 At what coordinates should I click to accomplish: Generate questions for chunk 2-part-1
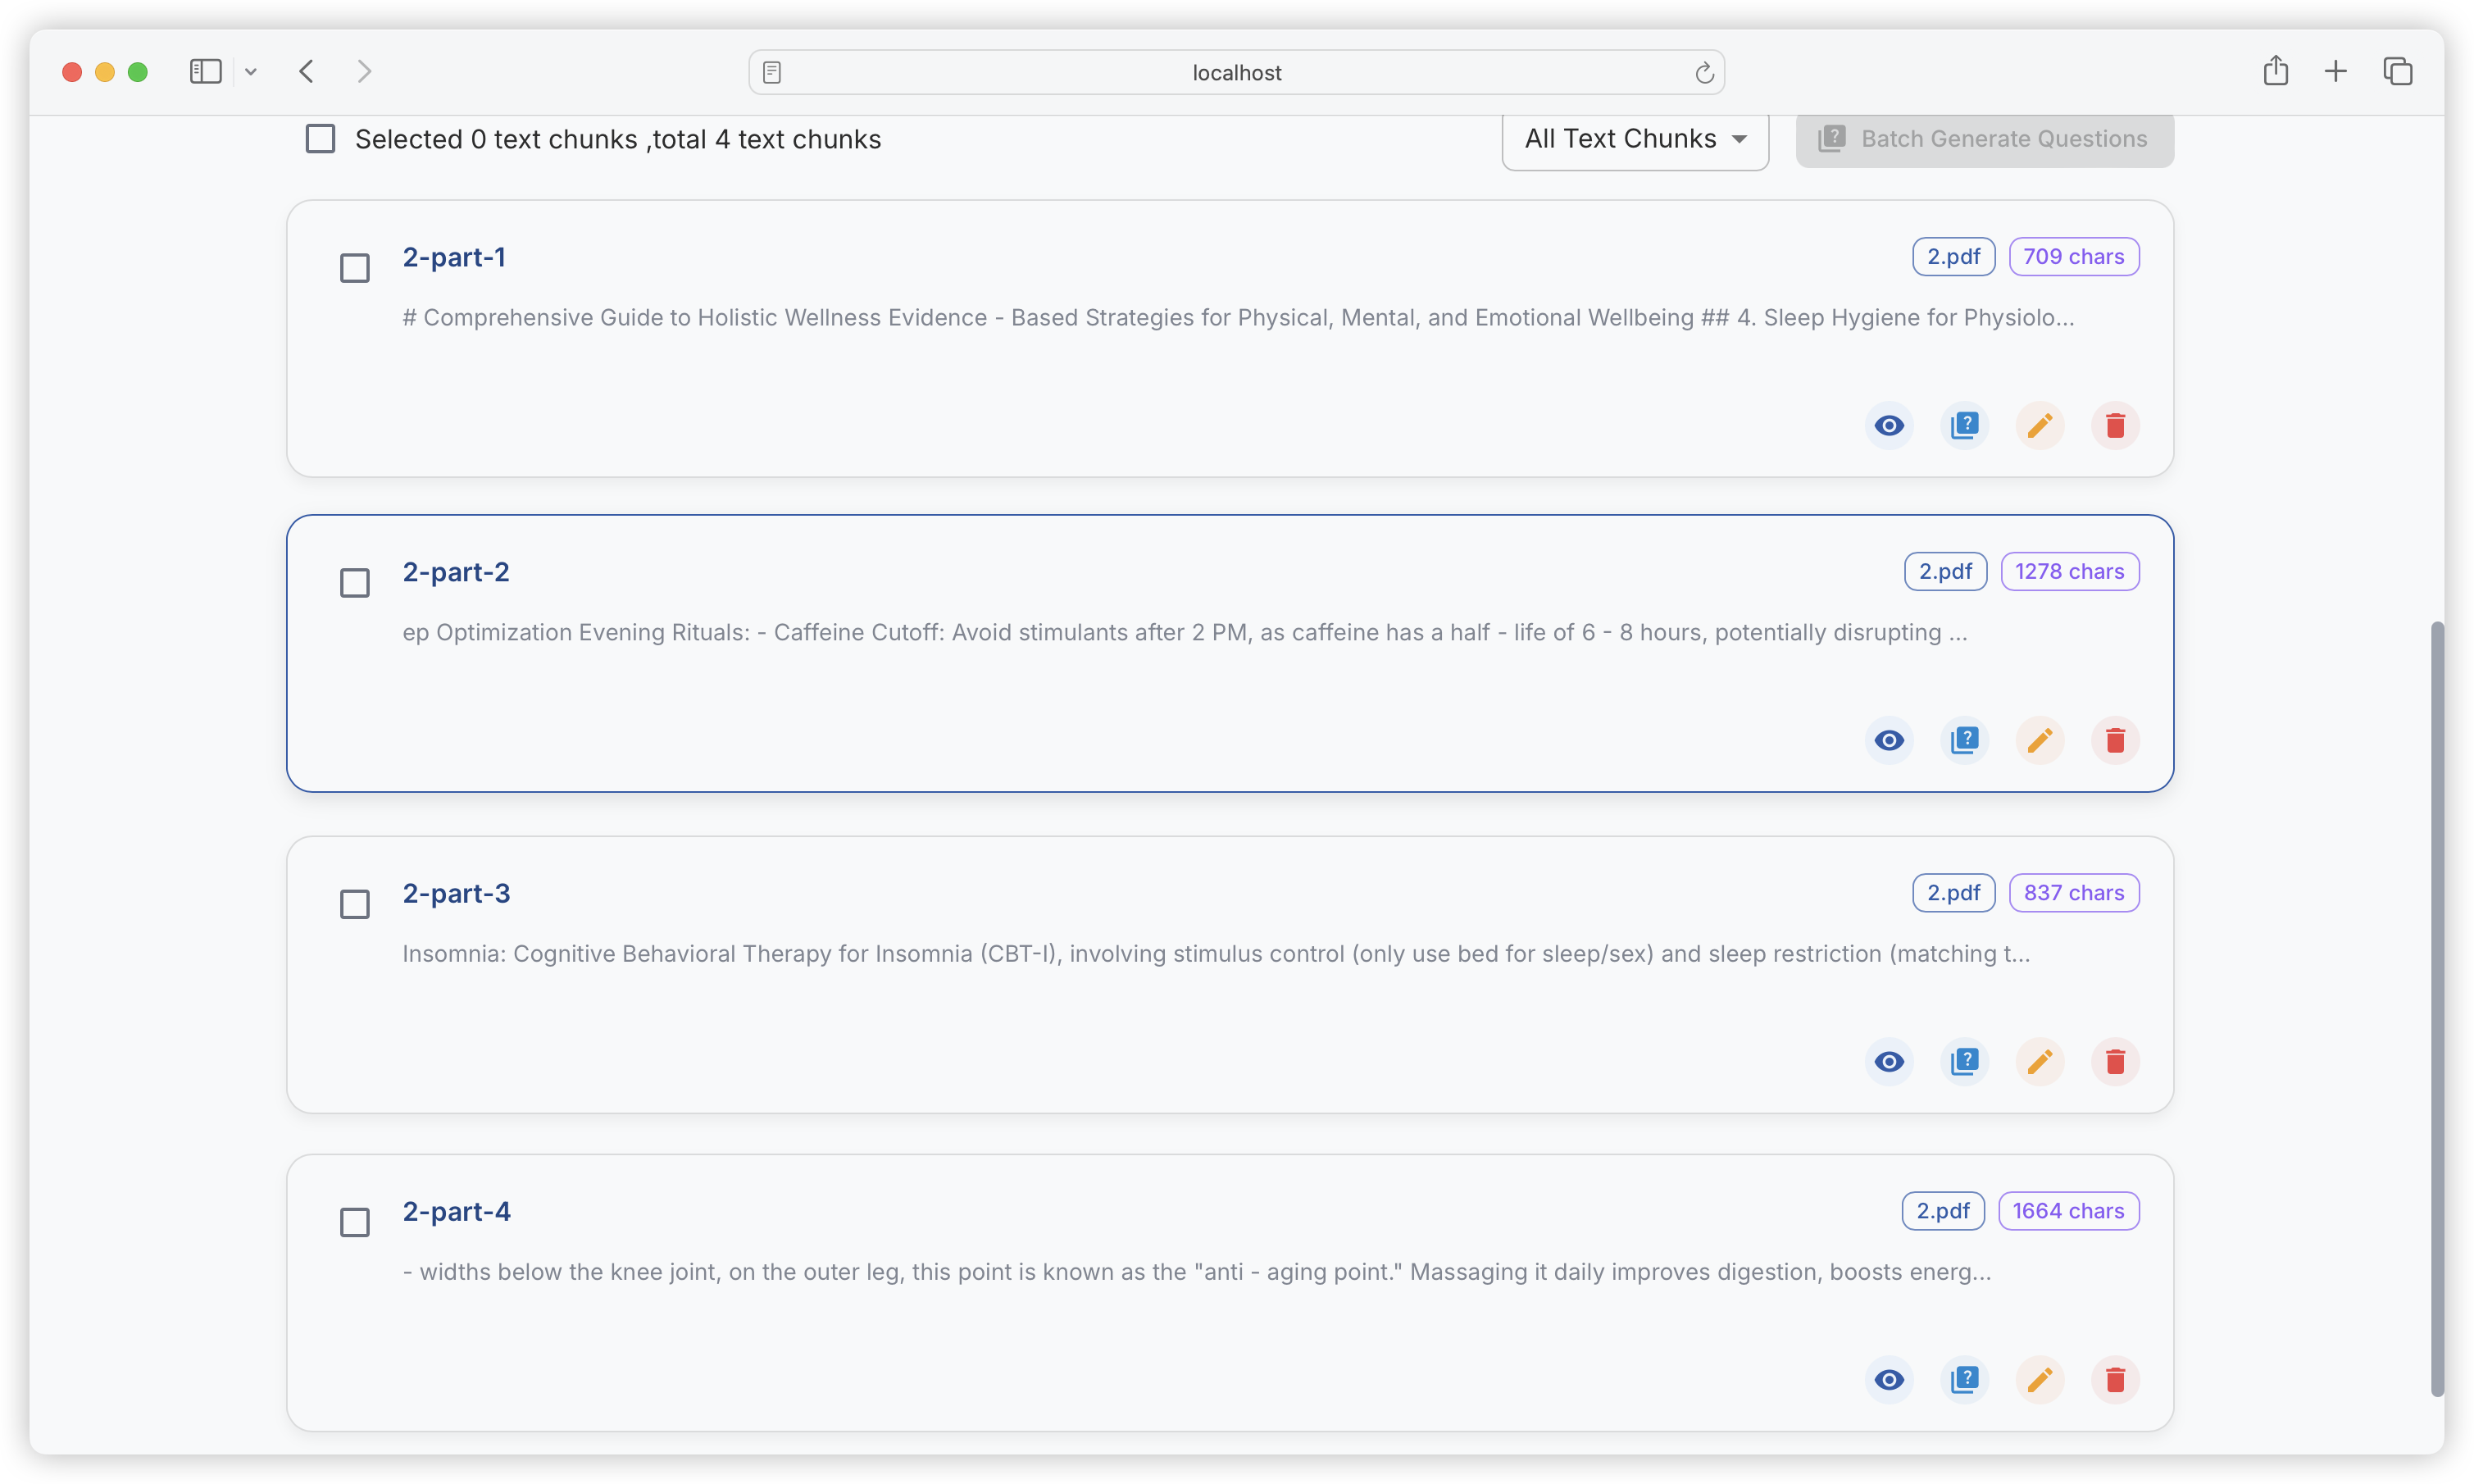point(1964,426)
